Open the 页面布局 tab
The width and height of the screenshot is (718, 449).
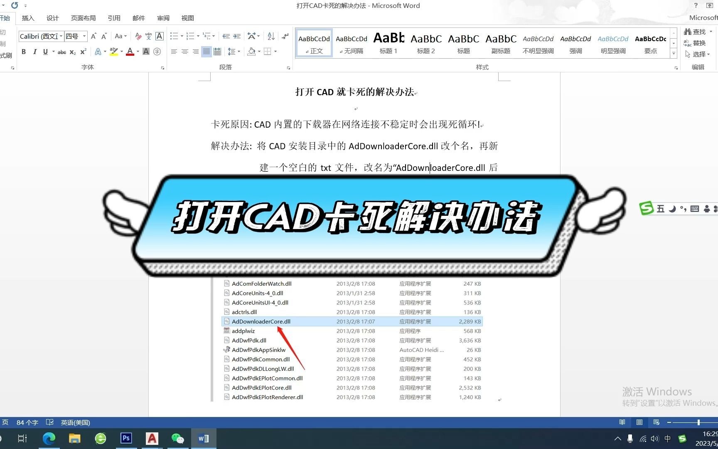pyautogui.click(x=83, y=18)
